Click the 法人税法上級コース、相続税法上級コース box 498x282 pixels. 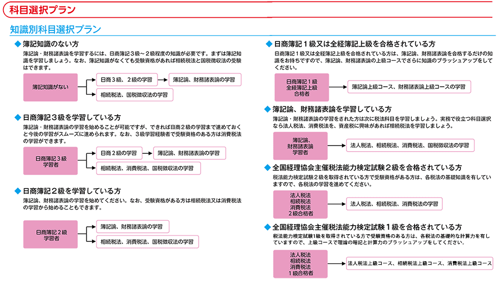point(420,264)
